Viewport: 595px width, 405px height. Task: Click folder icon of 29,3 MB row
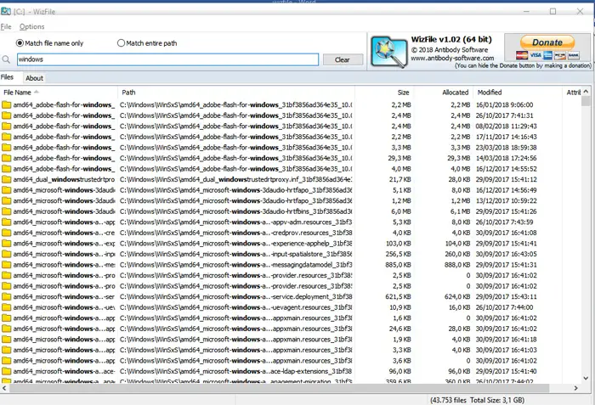[7, 158]
